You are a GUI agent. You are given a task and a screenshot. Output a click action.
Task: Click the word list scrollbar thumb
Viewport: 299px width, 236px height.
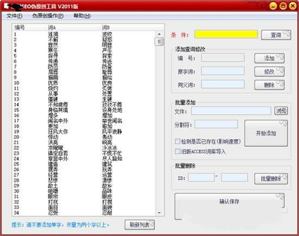click(159, 41)
